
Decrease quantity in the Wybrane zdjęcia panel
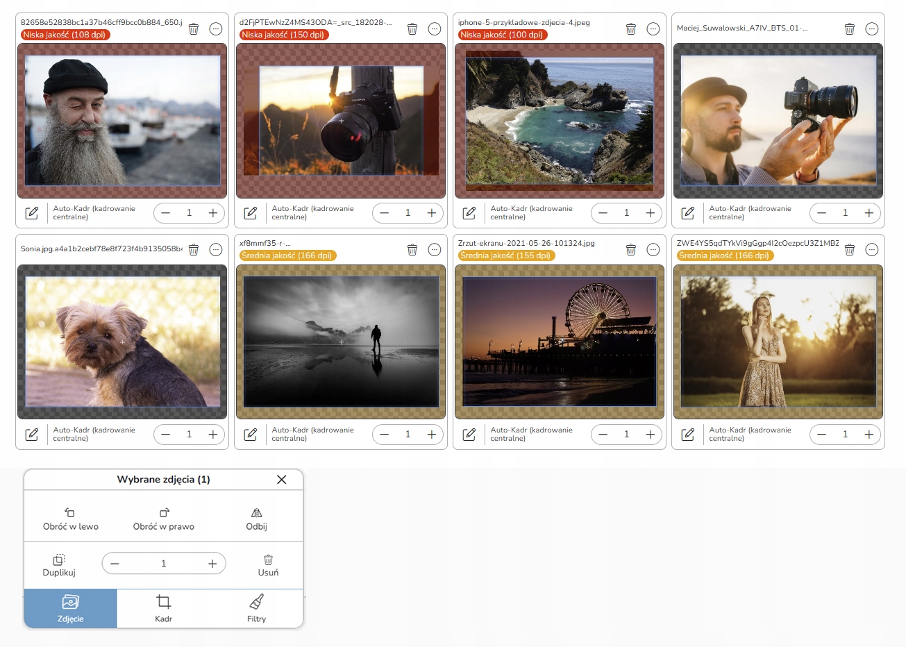click(x=115, y=564)
